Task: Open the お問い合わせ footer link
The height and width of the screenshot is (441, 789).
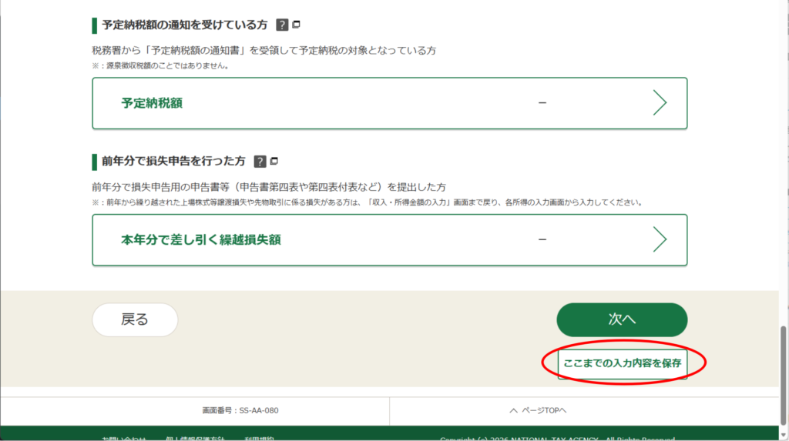Action: [x=123, y=438]
